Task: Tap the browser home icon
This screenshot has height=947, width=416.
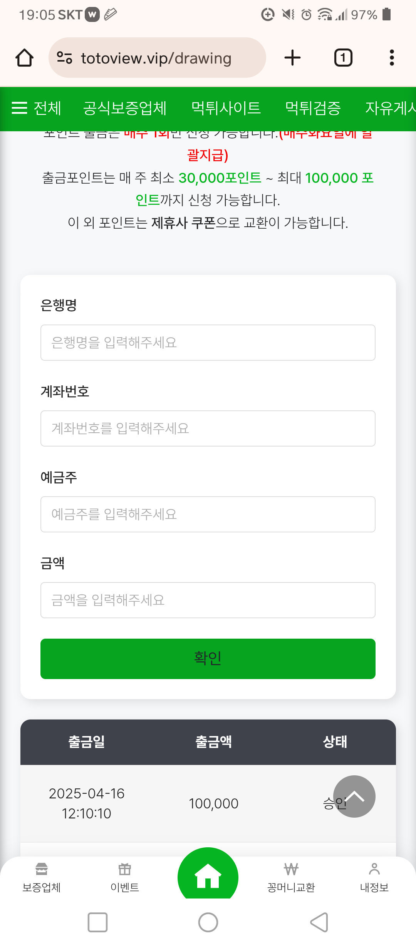Action: click(24, 58)
